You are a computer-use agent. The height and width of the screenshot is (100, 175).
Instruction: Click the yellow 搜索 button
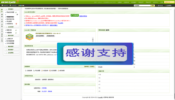click(153, 6)
